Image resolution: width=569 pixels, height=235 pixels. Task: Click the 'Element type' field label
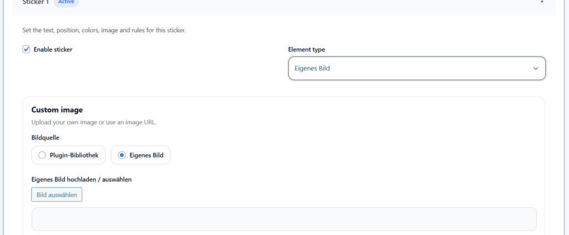tap(306, 49)
